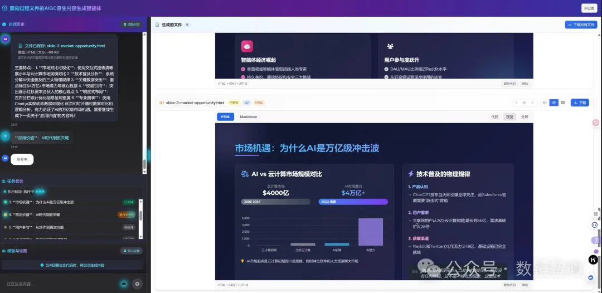
Task: Go to next version with right chevron
Action: click(532, 103)
